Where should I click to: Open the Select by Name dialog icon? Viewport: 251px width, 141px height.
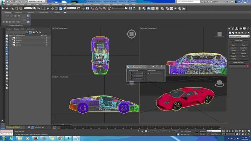(x=39, y=8)
